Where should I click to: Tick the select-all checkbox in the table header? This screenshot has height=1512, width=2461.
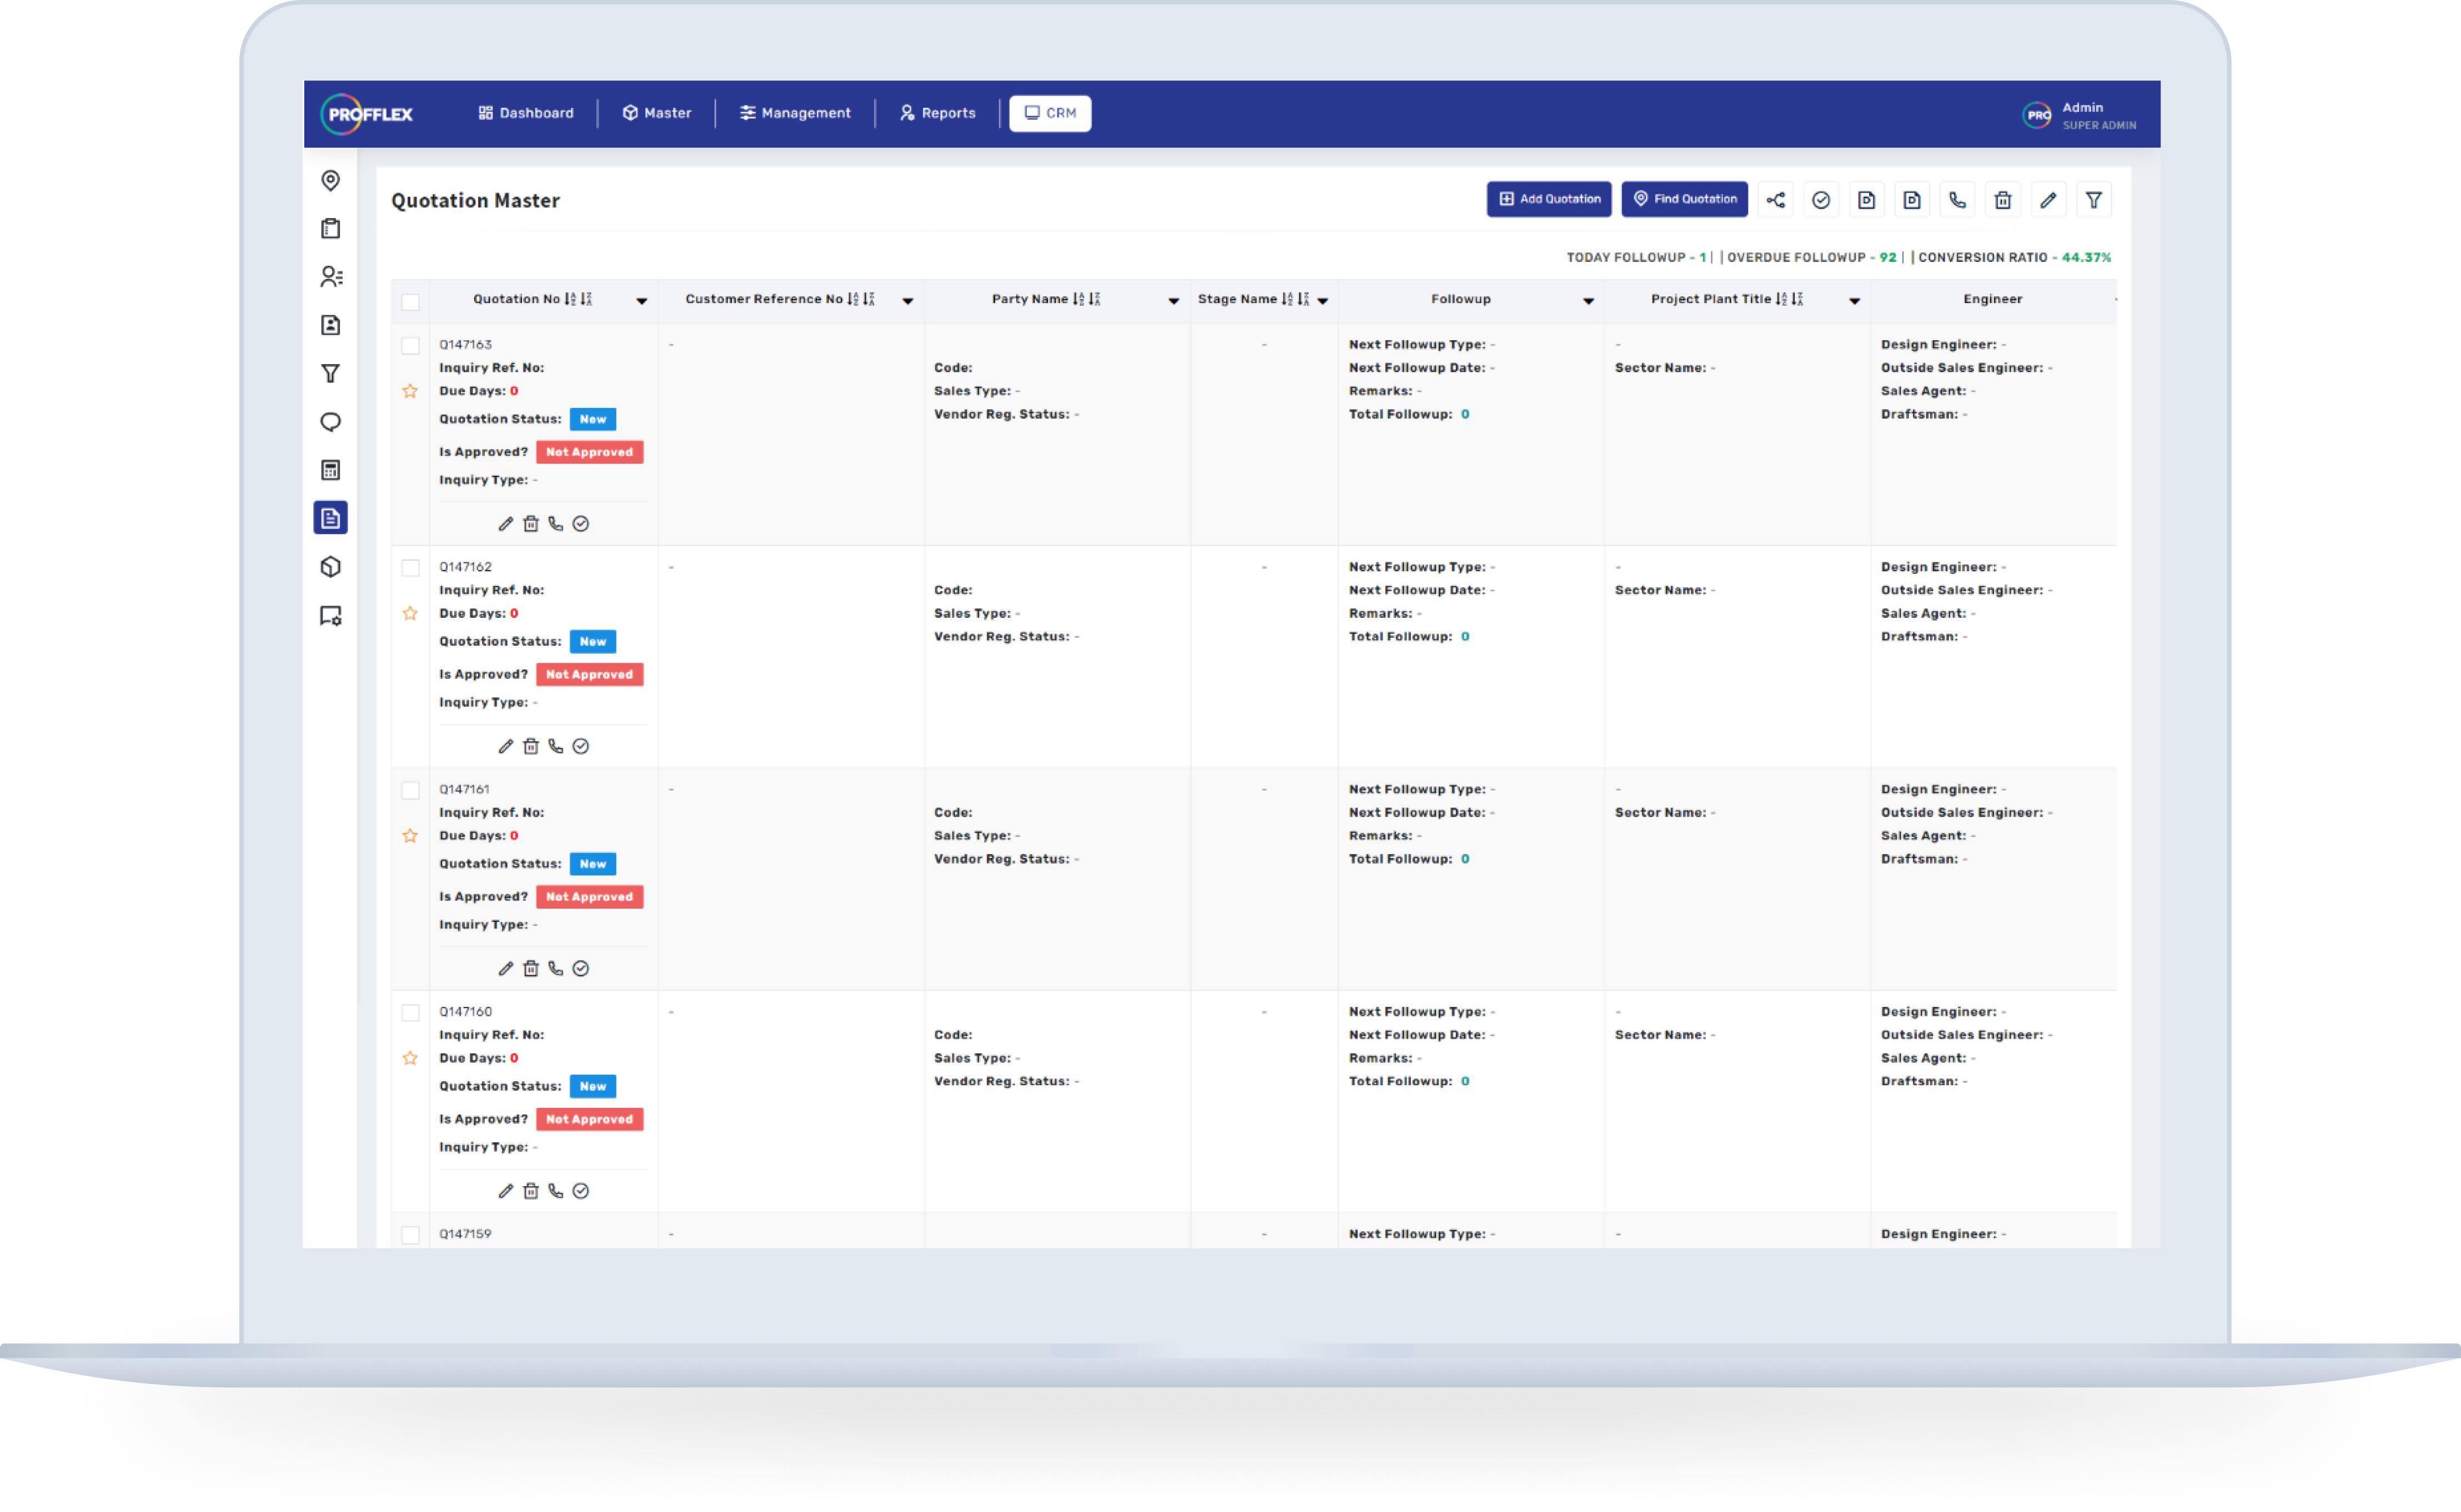410,302
